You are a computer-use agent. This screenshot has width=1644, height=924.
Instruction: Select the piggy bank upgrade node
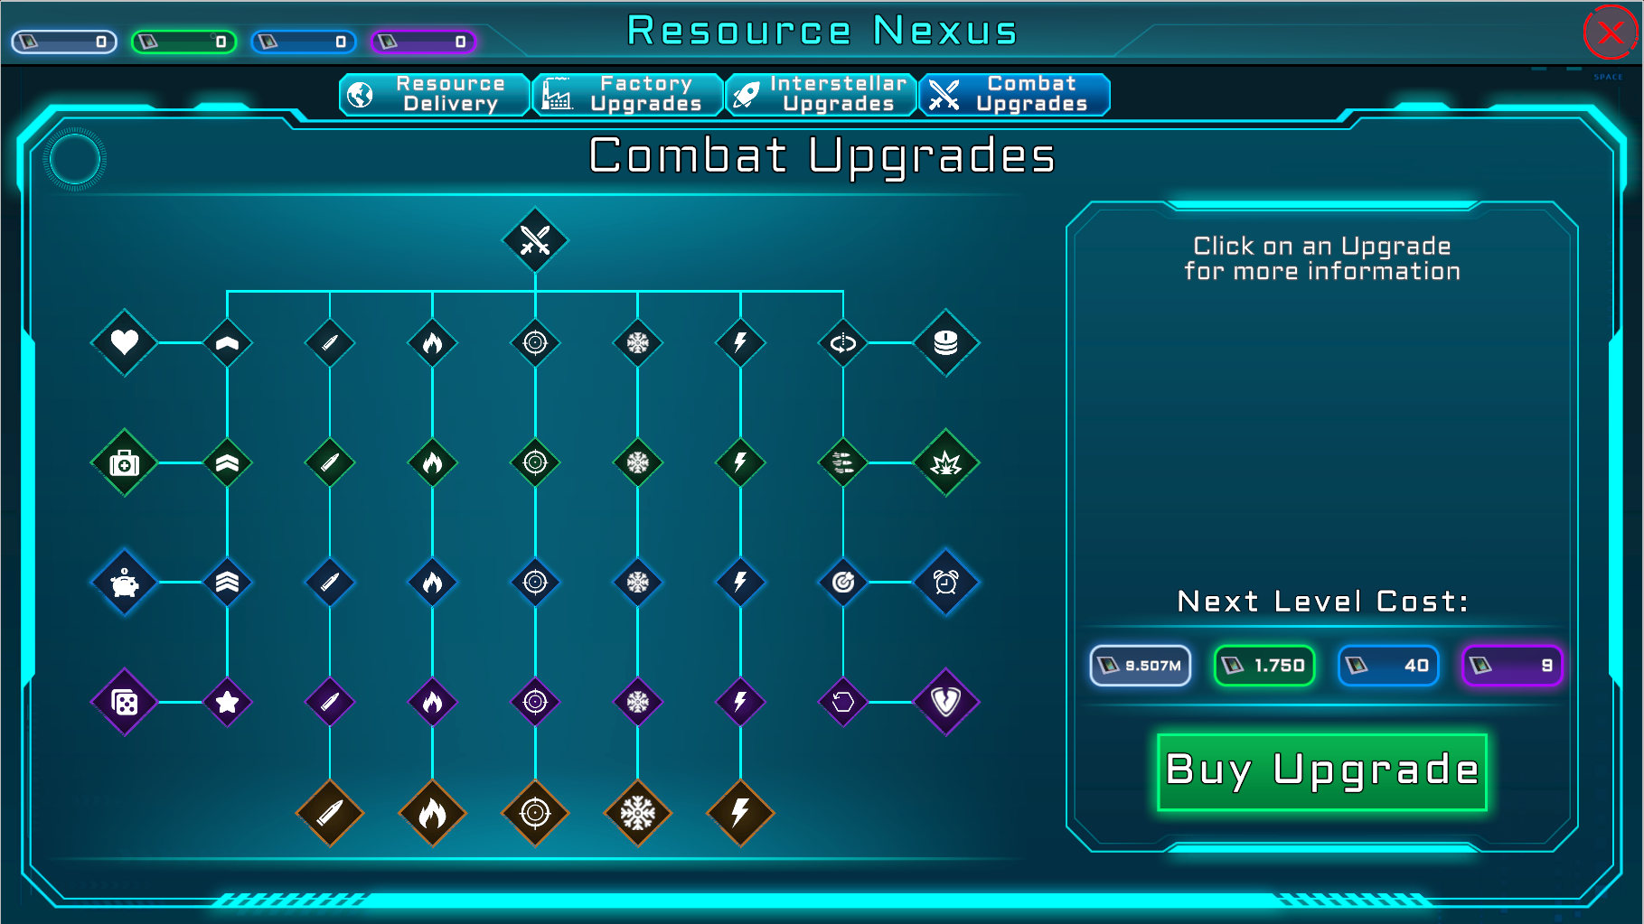click(125, 583)
